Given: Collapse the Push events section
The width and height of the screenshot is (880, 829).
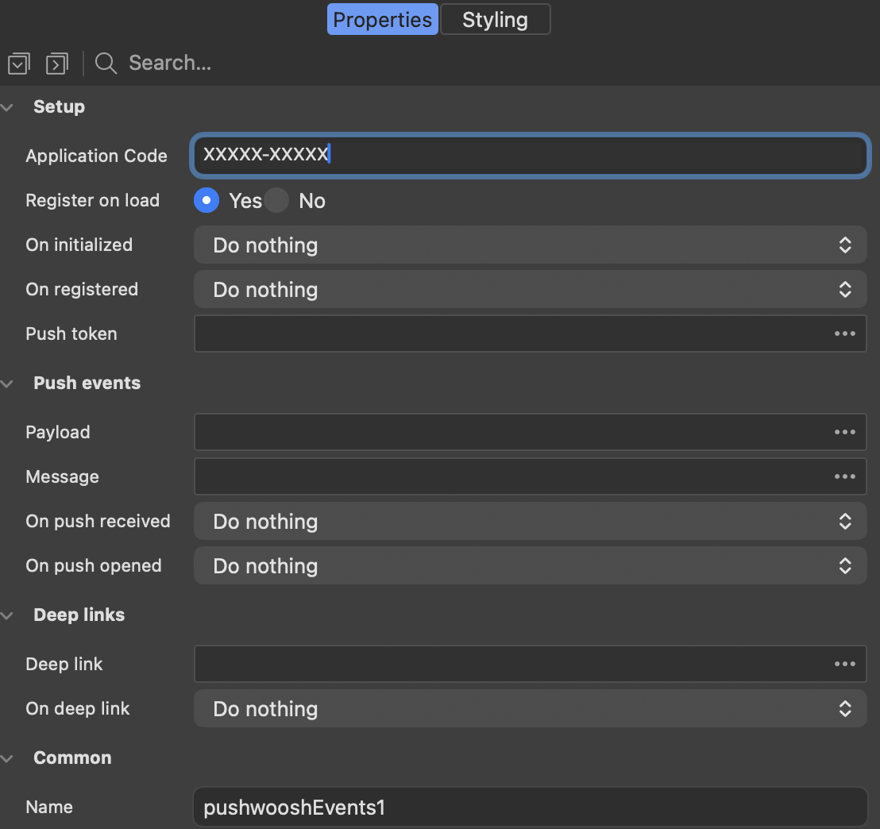Looking at the screenshot, I should pos(7,384).
